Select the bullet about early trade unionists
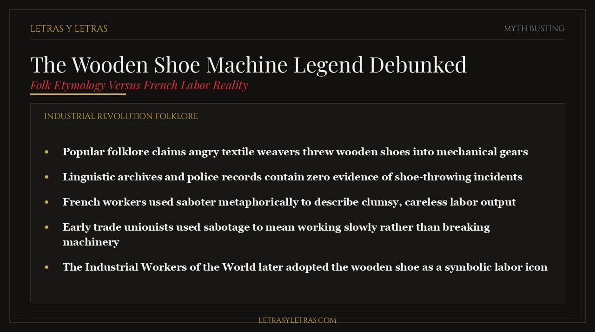The image size is (595, 332). [276, 234]
